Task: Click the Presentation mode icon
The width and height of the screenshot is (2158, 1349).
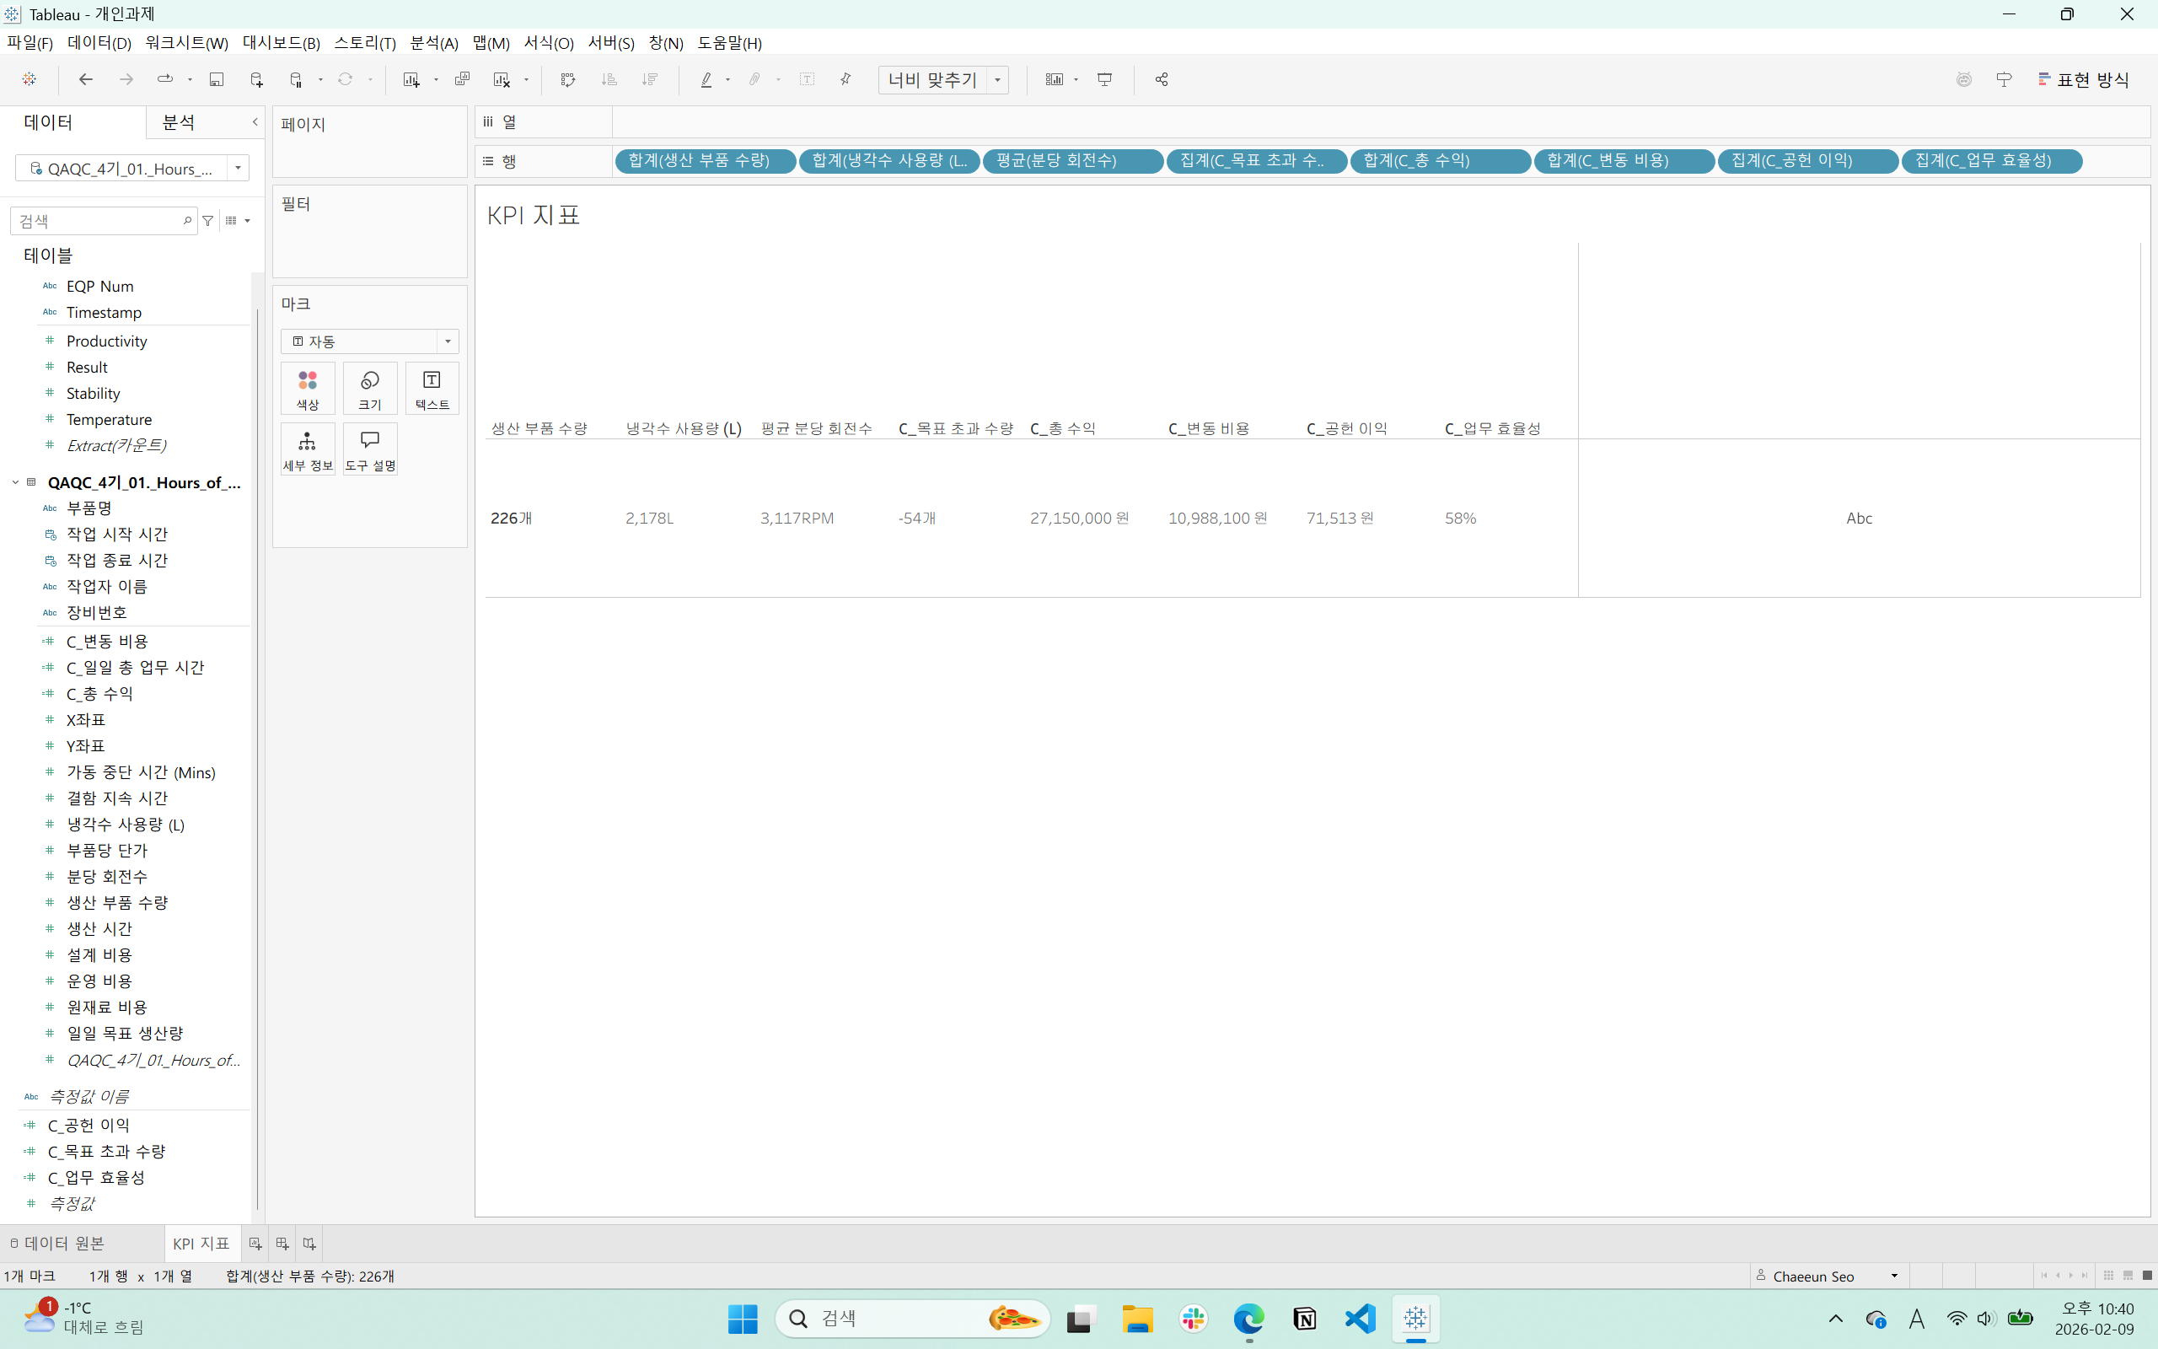Action: [1105, 79]
